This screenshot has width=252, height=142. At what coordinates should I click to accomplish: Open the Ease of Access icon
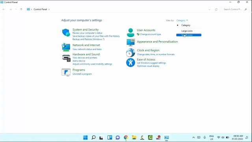pyautogui.click(x=130, y=62)
